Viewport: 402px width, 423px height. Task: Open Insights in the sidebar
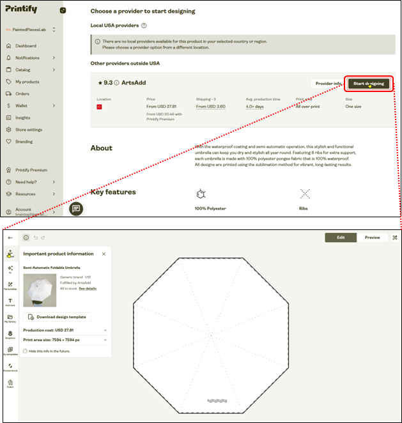click(x=22, y=118)
